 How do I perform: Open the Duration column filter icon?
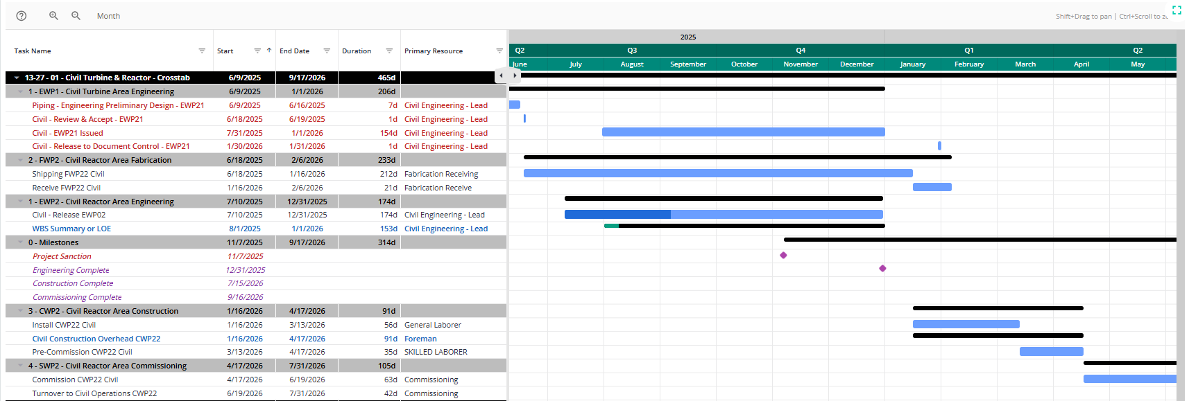(x=389, y=51)
